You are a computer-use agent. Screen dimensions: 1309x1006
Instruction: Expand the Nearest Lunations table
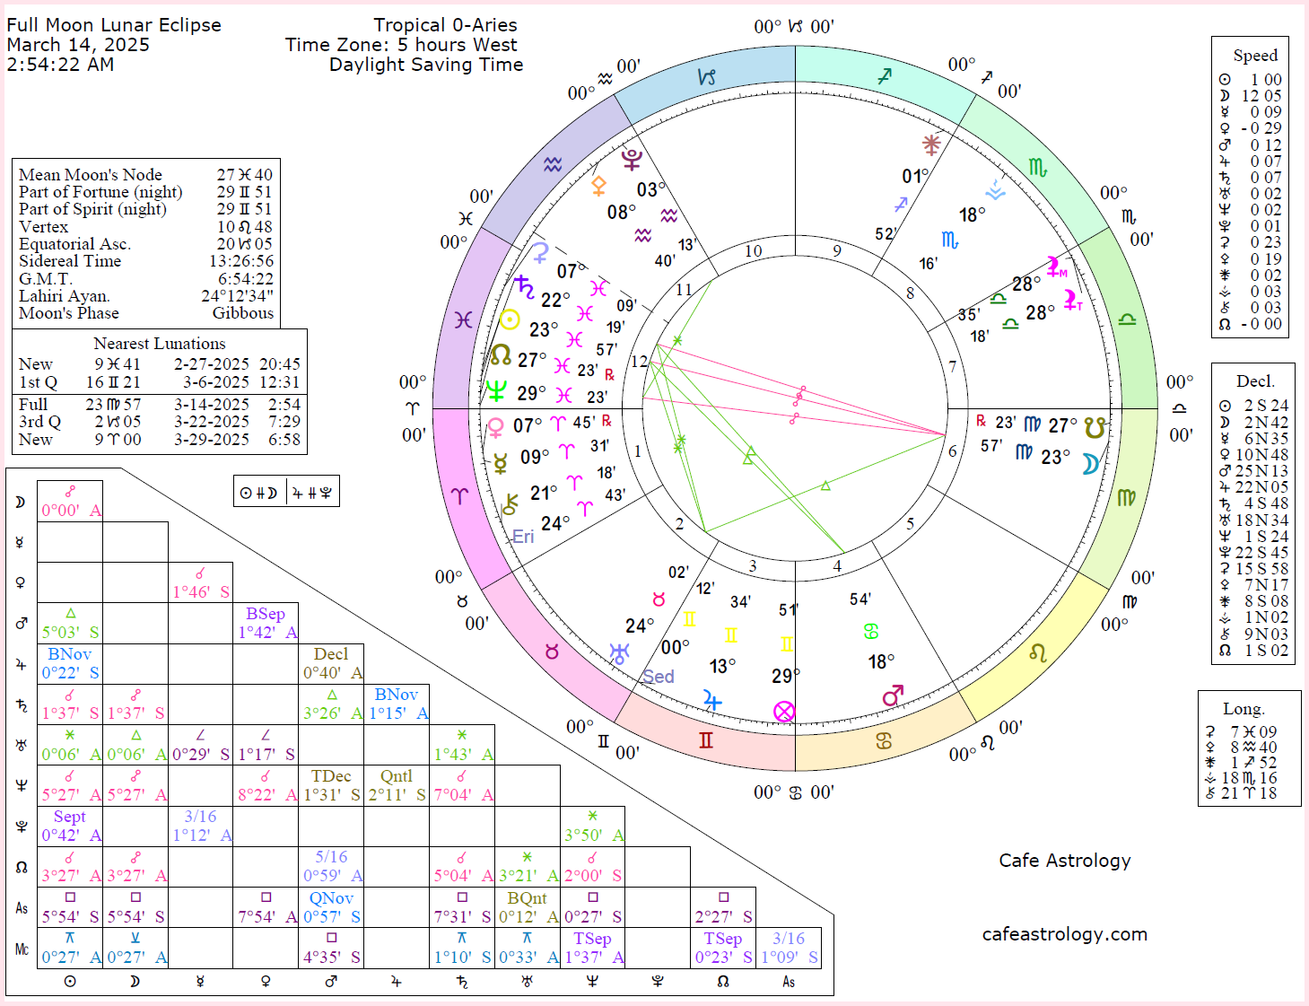point(159,344)
